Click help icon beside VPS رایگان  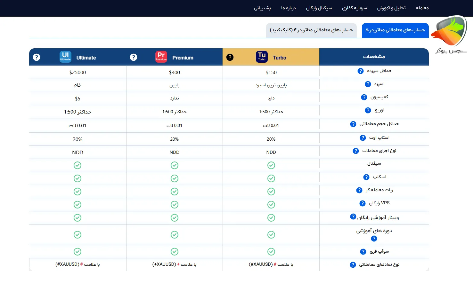(x=363, y=203)
